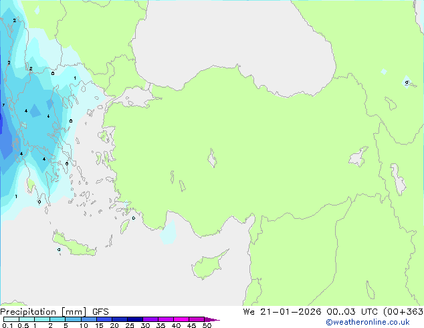Click the legend scale label "35"
This screenshot has width=424, height=328.
[161, 325]
